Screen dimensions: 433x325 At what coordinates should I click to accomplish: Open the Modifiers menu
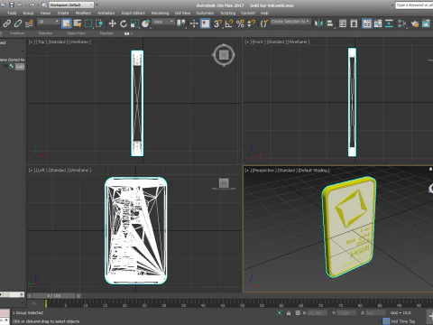coord(83,13)
